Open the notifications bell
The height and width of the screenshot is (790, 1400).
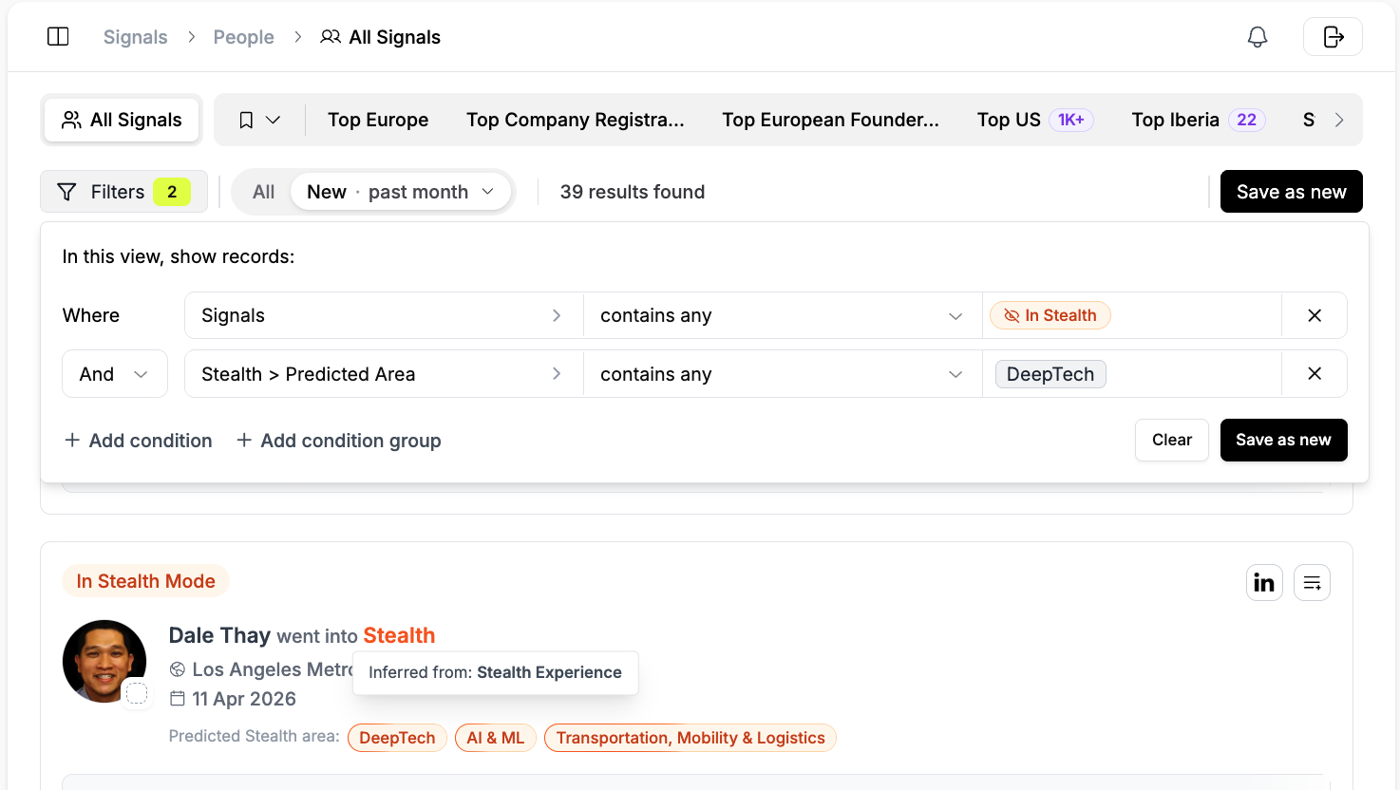1258,37
